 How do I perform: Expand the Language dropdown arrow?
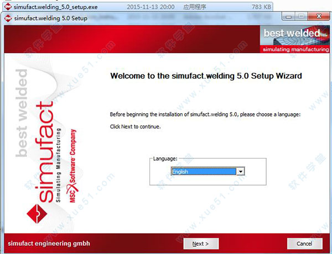(240, 172)
